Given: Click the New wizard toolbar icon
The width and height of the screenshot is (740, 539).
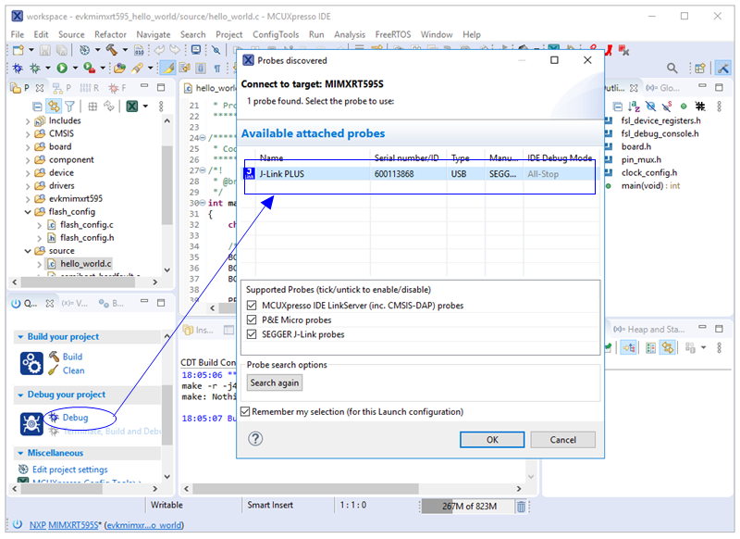Looking at the screenshot, I should click(x=18, y=50).
